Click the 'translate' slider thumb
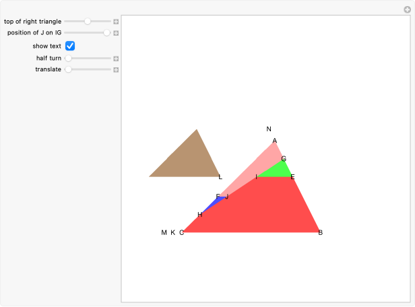The height and width of the screenshot is (307, 415). [x=68, y=69]
